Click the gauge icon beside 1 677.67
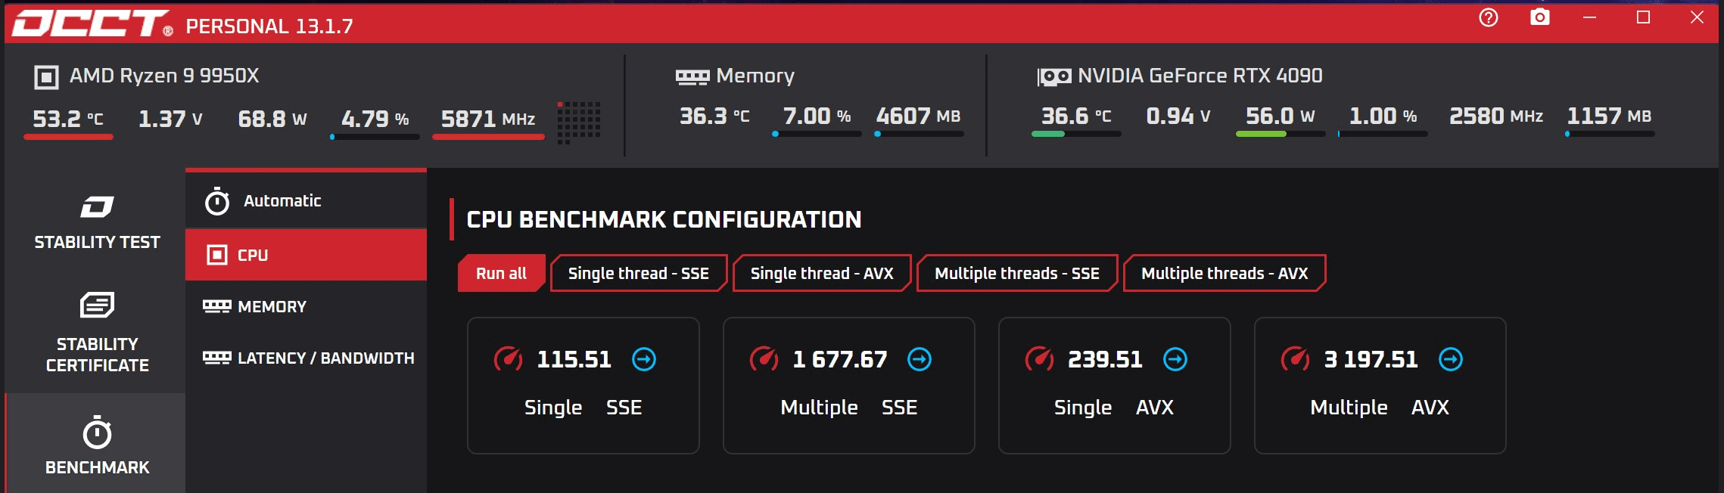 coord(764,359)
